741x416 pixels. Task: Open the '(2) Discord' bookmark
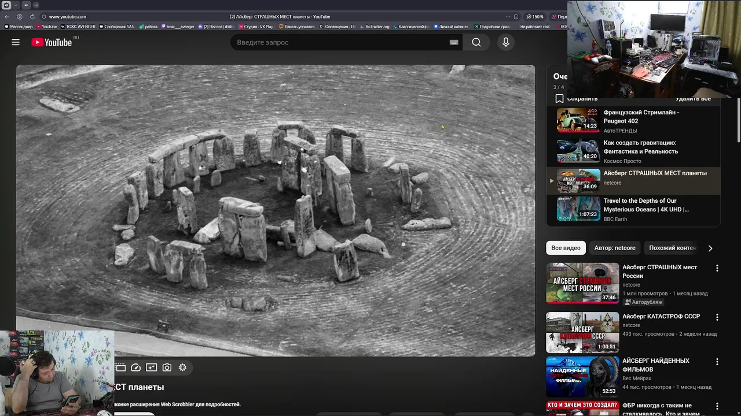(216, 27)
